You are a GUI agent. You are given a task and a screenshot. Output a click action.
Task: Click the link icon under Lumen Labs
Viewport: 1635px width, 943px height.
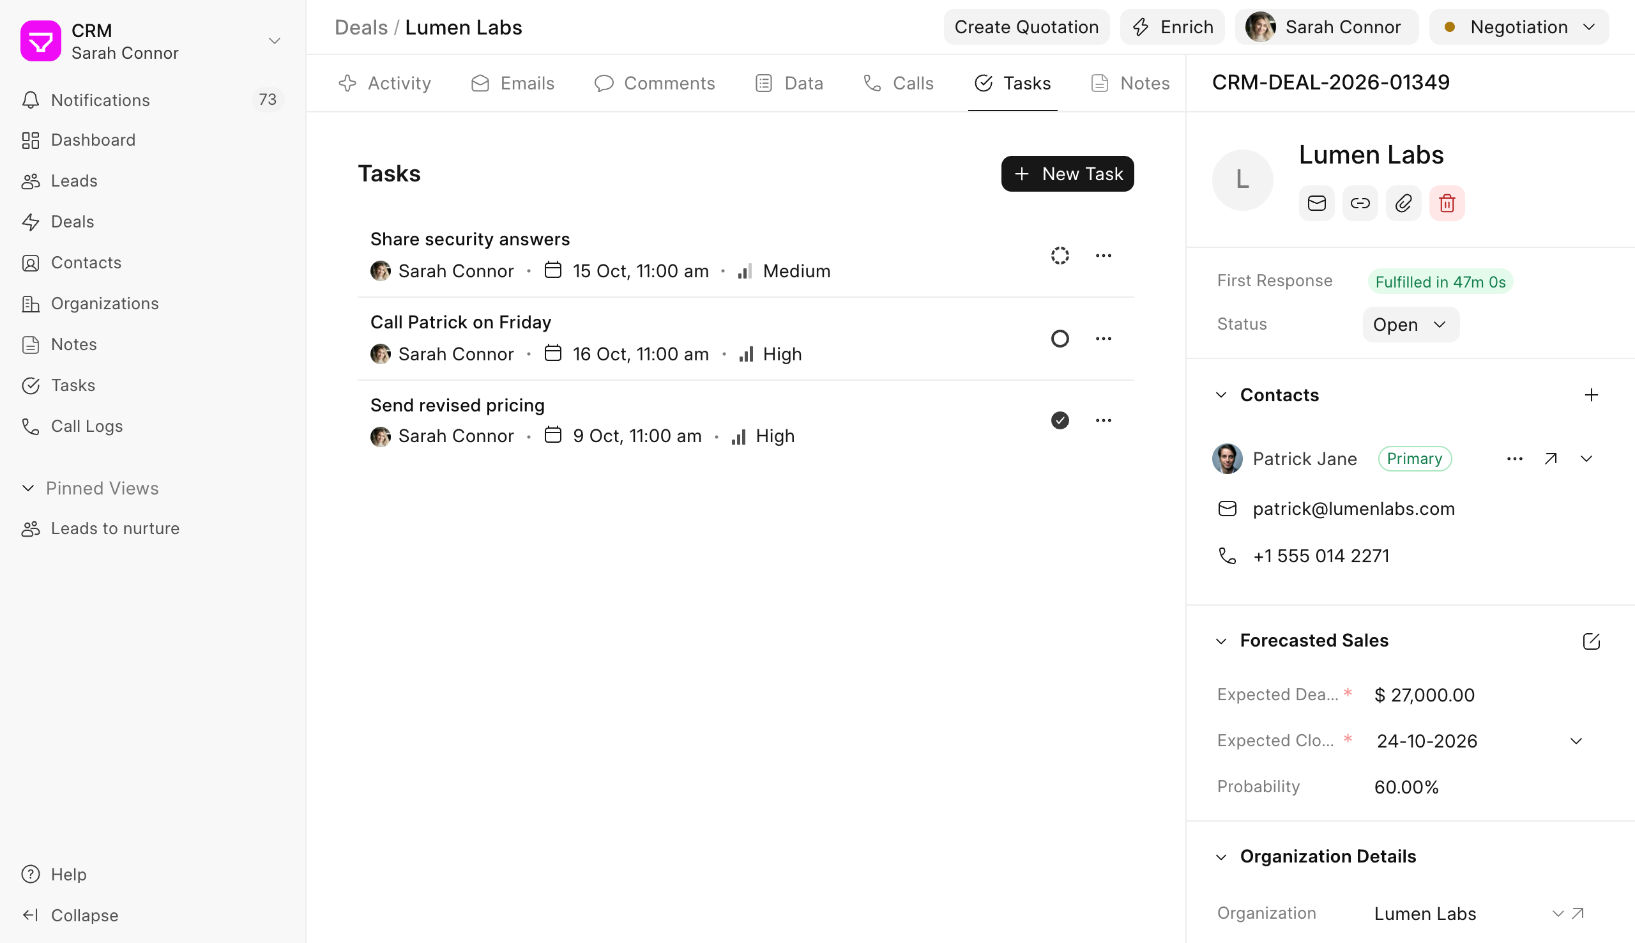click(1360, 203)
